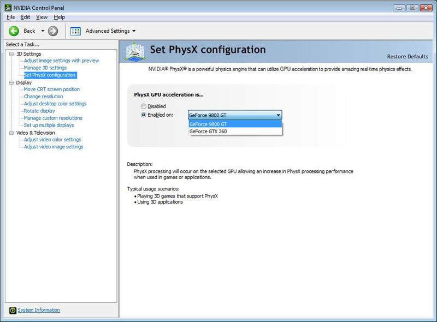This screenshot has height=322, width=437.
Task: Open Move CRT screen position
Action: click(x=51, y=90)
